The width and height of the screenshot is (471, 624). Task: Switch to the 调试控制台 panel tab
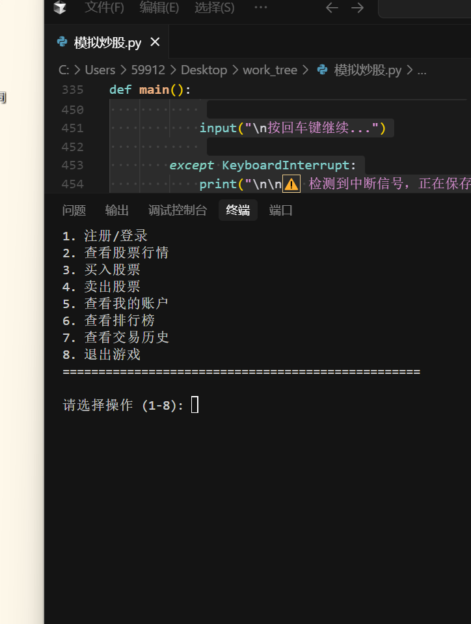178,210
